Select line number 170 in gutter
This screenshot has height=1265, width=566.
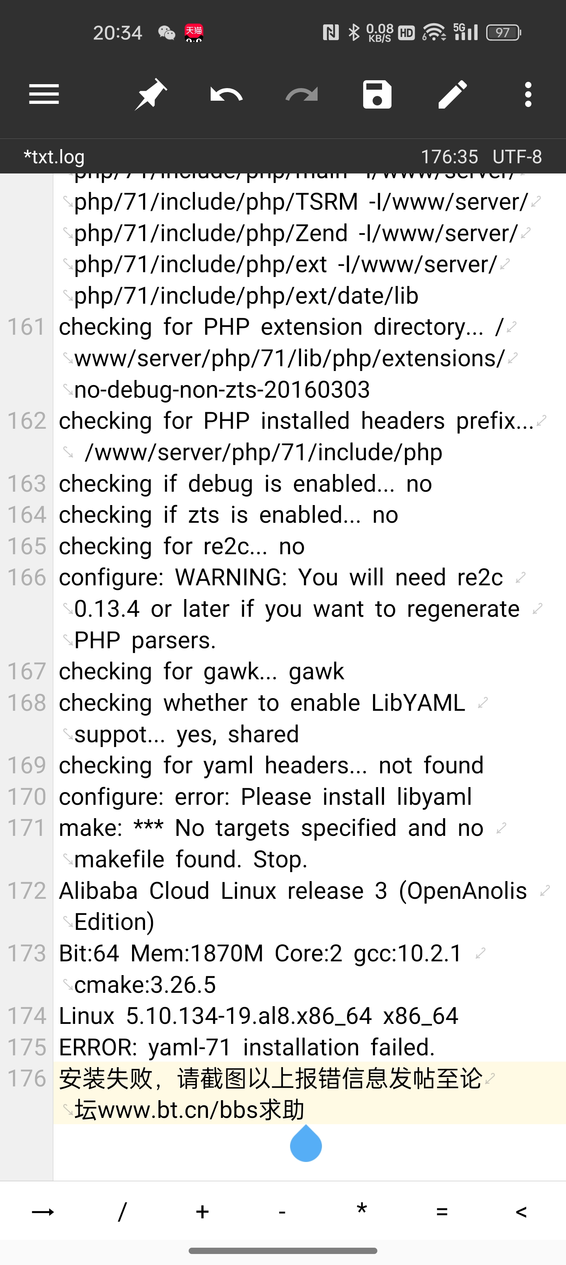26,797
